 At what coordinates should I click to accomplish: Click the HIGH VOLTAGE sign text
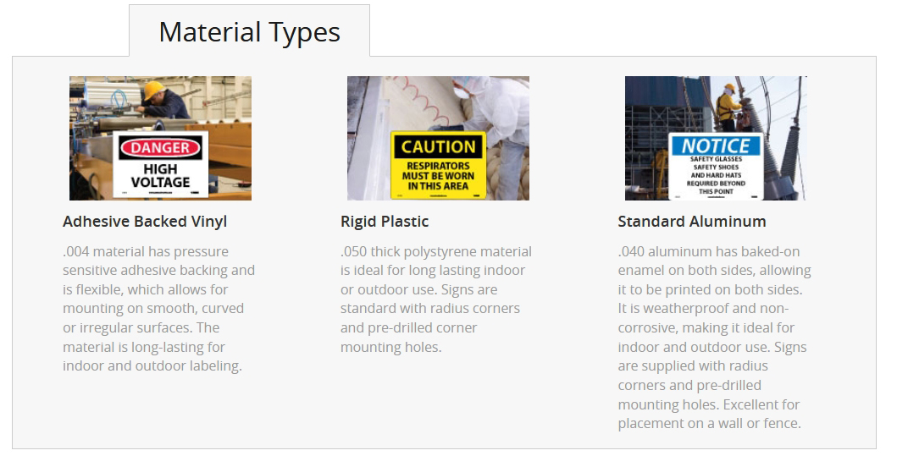click(160, 175)
